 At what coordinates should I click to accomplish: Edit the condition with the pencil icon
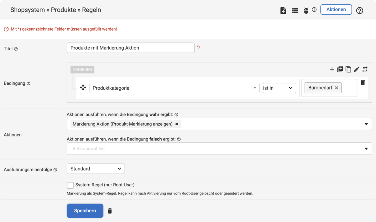pos(357,69)
